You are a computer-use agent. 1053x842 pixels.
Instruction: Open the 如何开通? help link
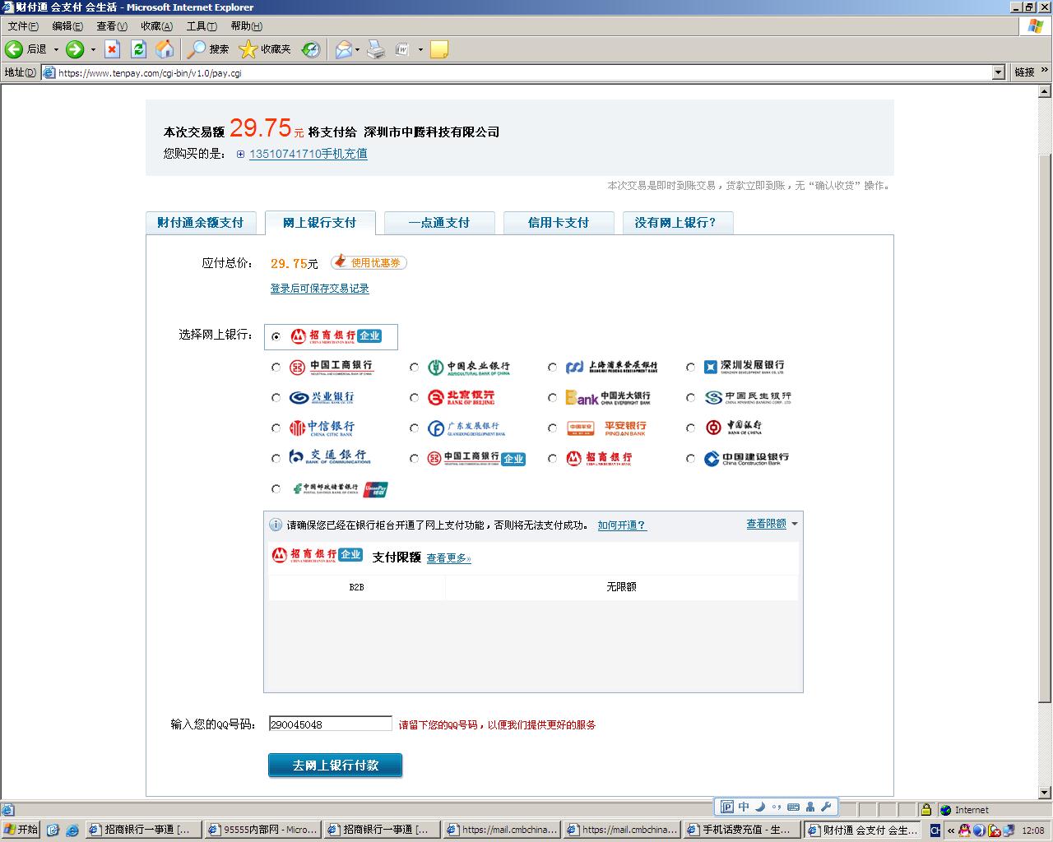[x=621, y=525]
